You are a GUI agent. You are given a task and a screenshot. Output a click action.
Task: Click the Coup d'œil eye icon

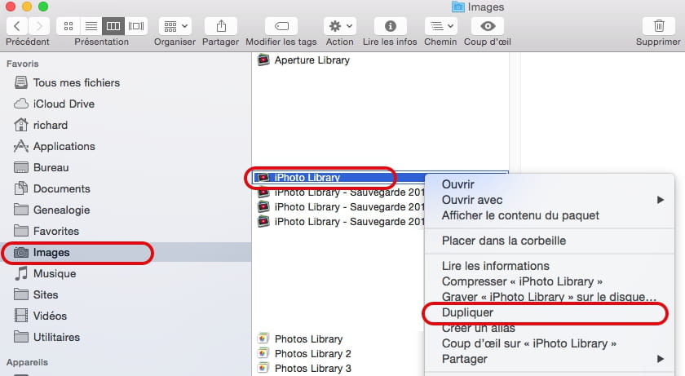[x=488, y=26]
